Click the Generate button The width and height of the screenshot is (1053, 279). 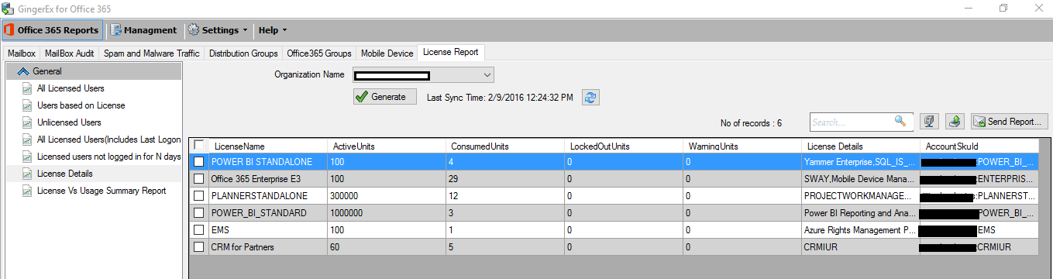pos(384,97)
